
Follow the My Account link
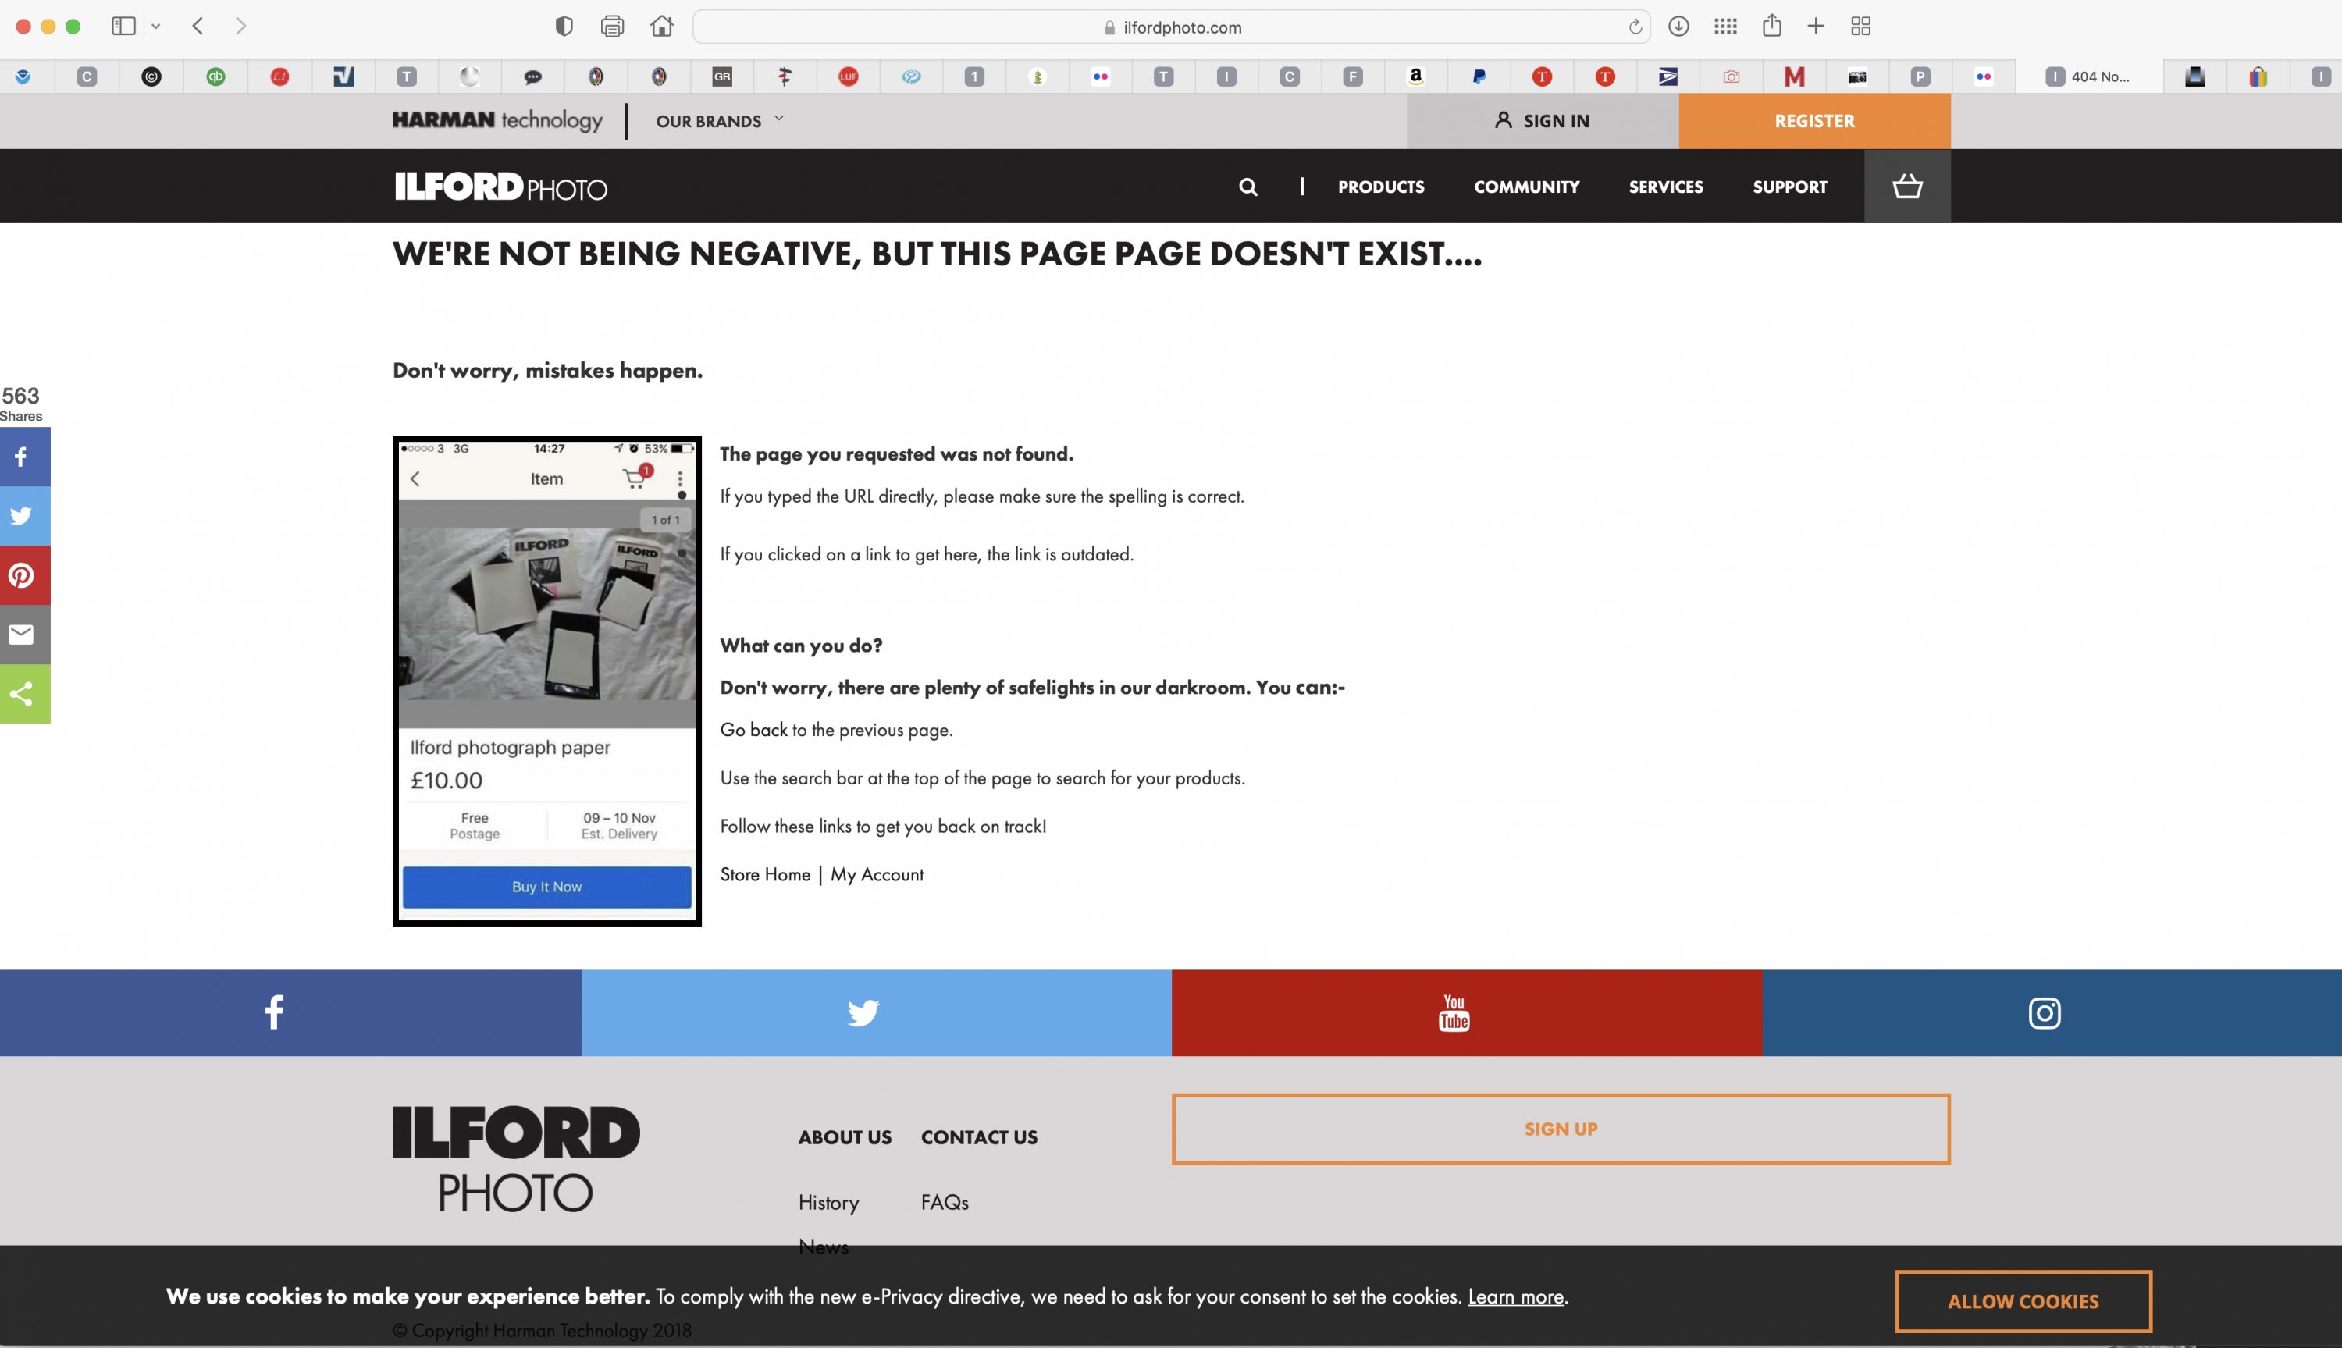click(877, 874)
